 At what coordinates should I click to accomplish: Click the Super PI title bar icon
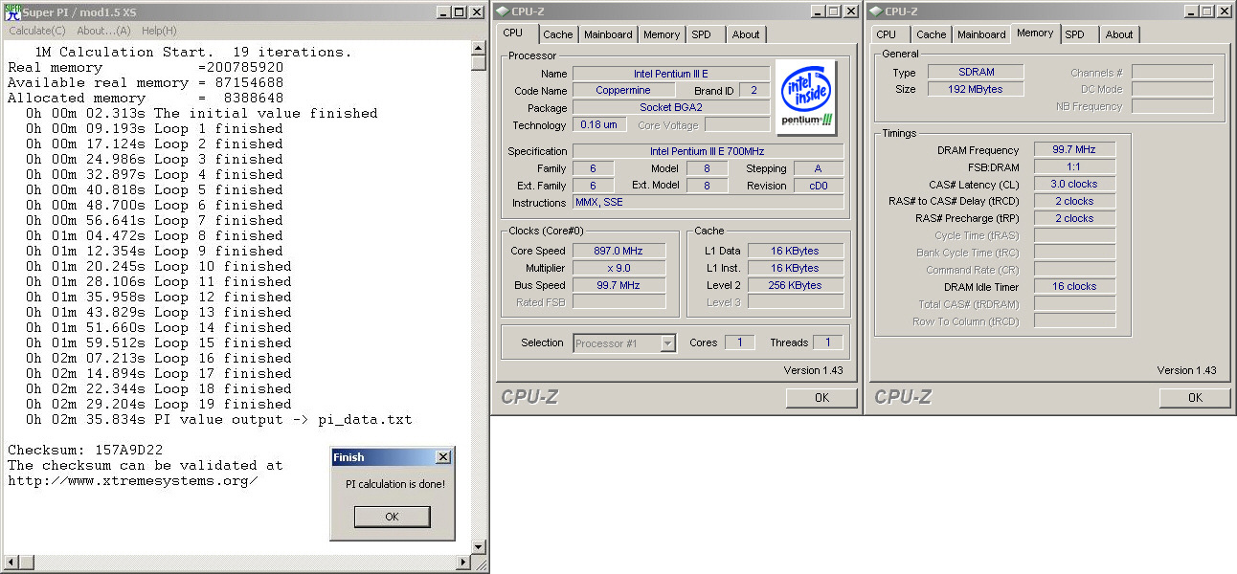pyautogui.click(x=12, y=11)
